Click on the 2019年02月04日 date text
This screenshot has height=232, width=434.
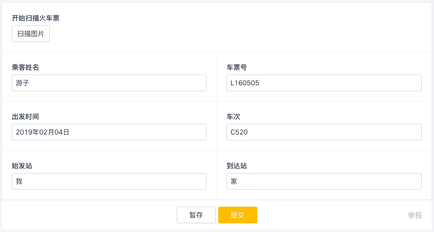[42, 132]
